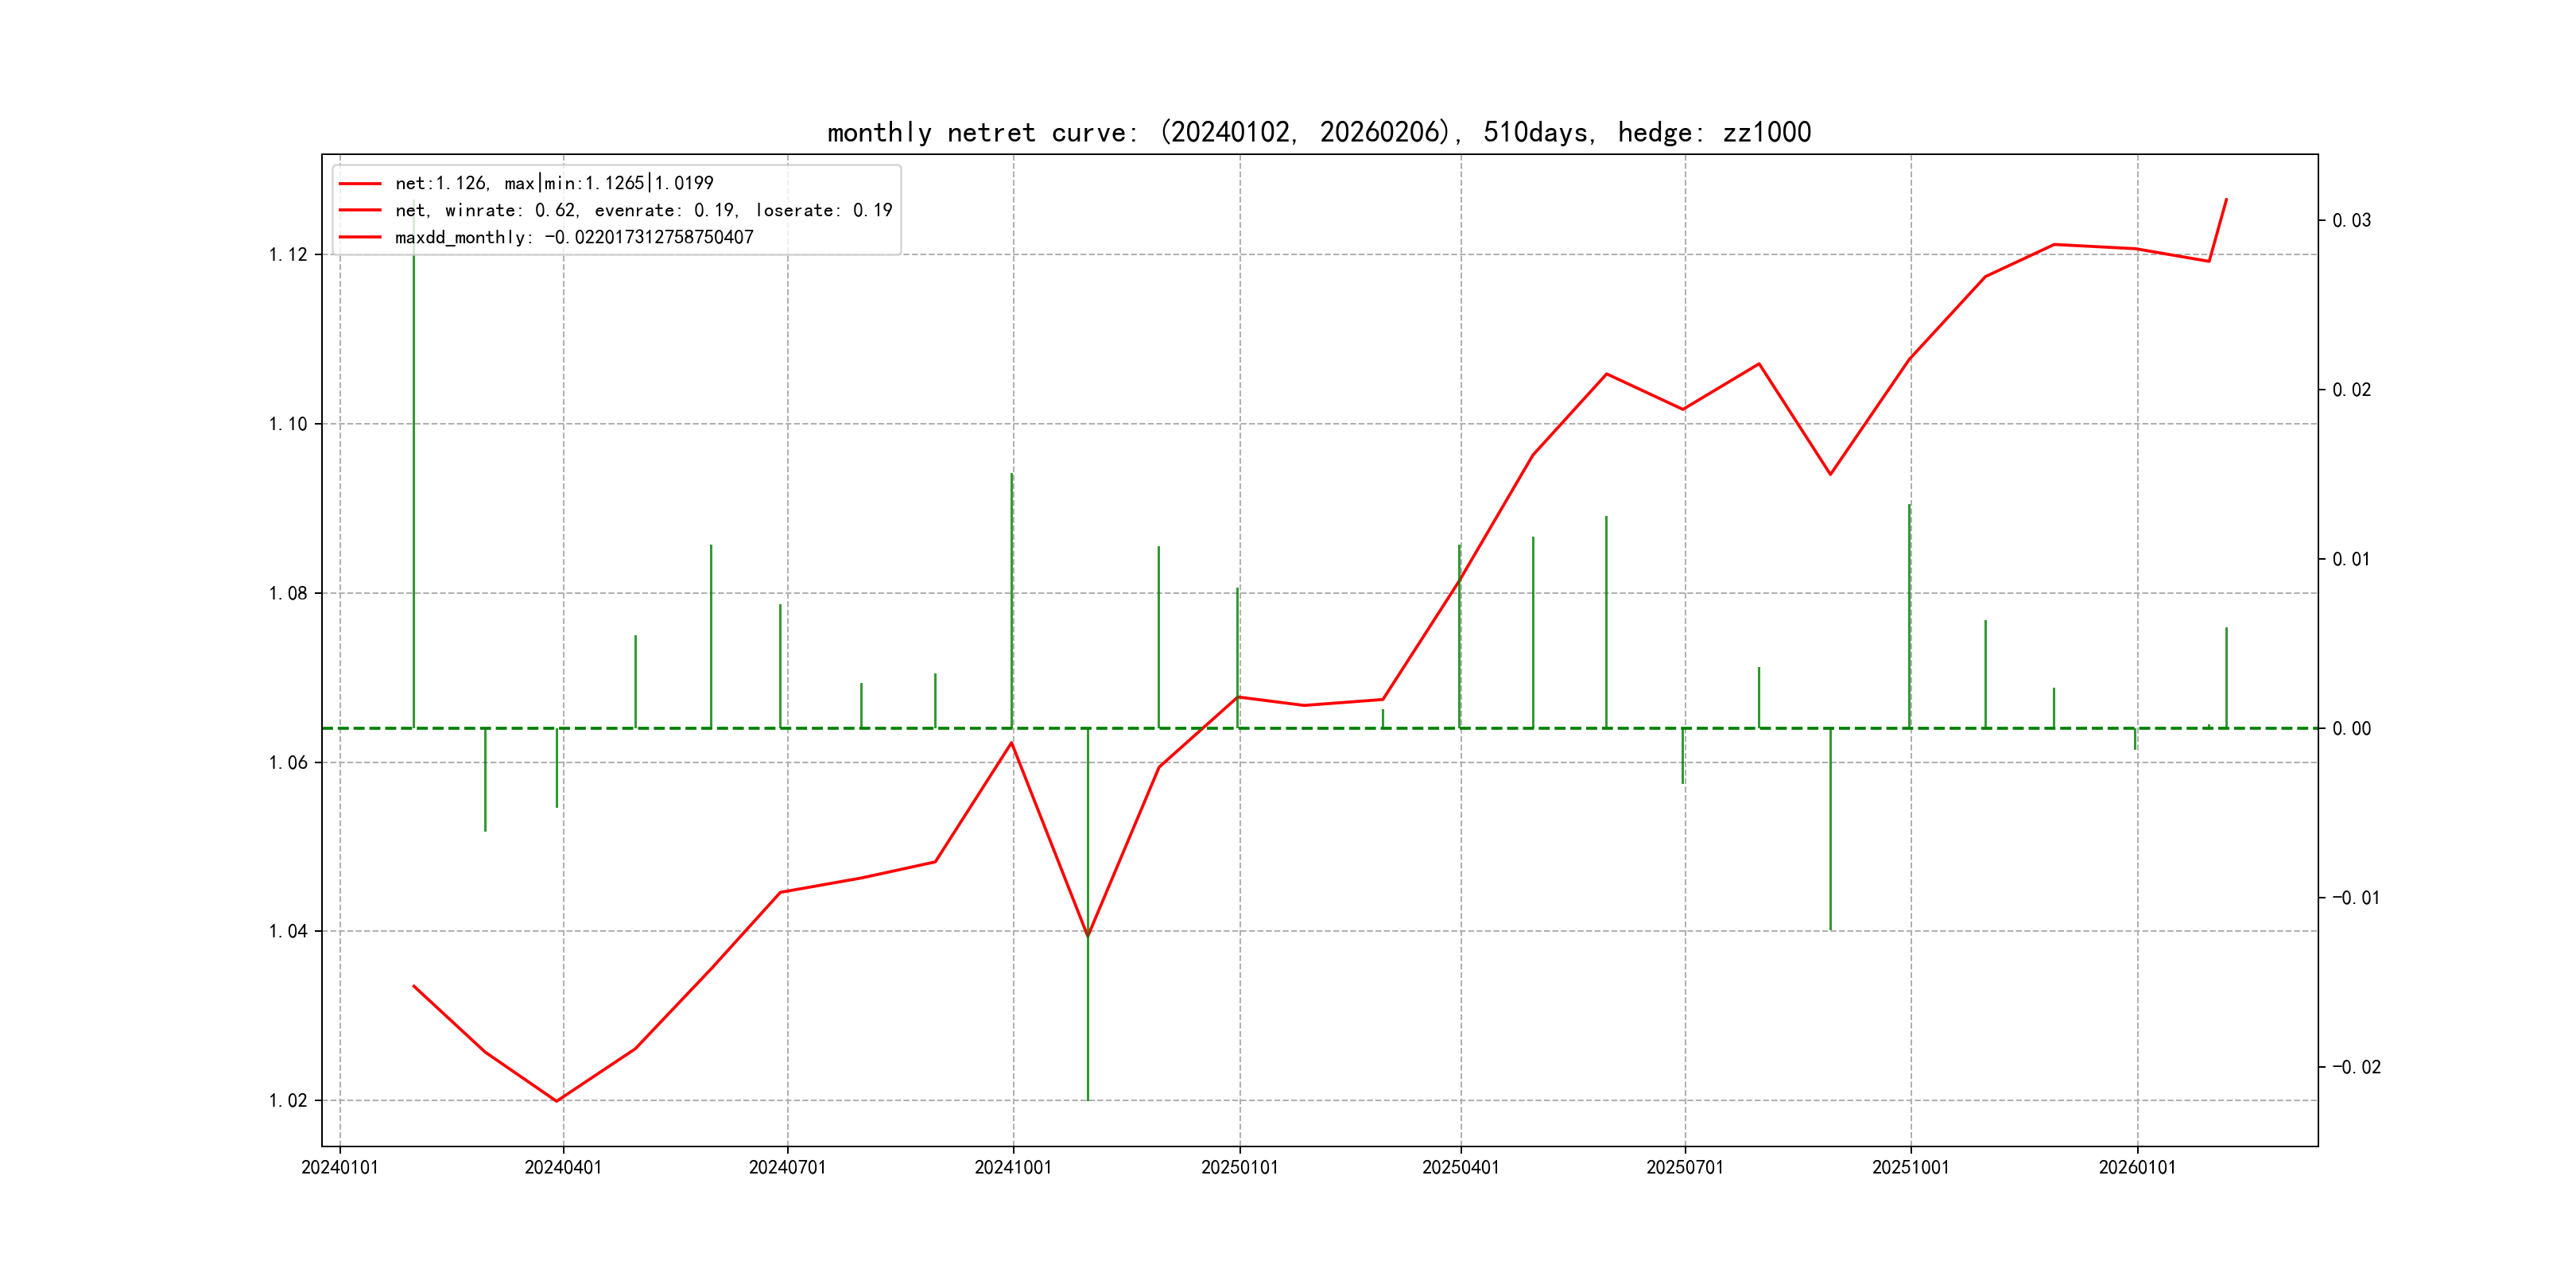
Task: Click the red line swatch beside net:1.126
Action: point(360,183)
